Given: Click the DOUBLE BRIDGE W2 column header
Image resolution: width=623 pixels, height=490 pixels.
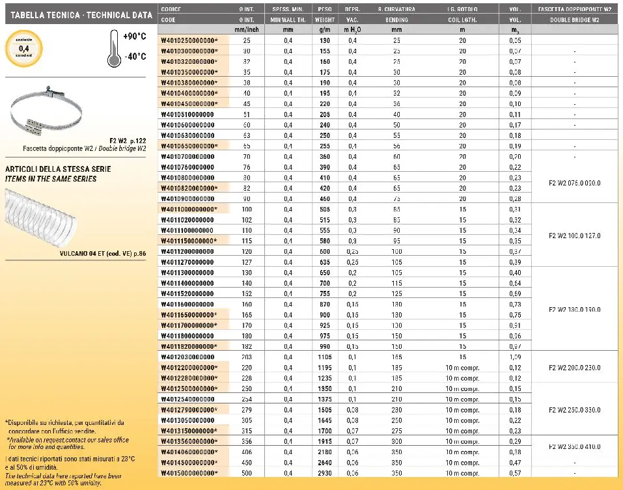Looking at the screenshot, I should (574, 20).
